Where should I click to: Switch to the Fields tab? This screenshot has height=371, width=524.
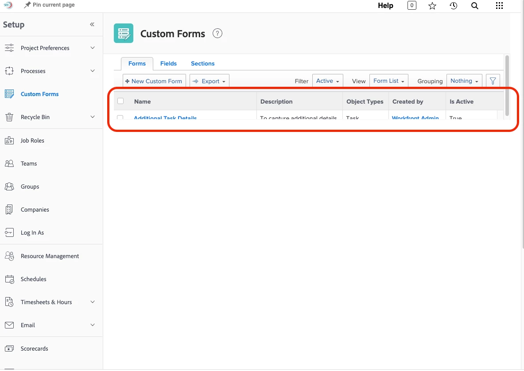tap(168, 63)
